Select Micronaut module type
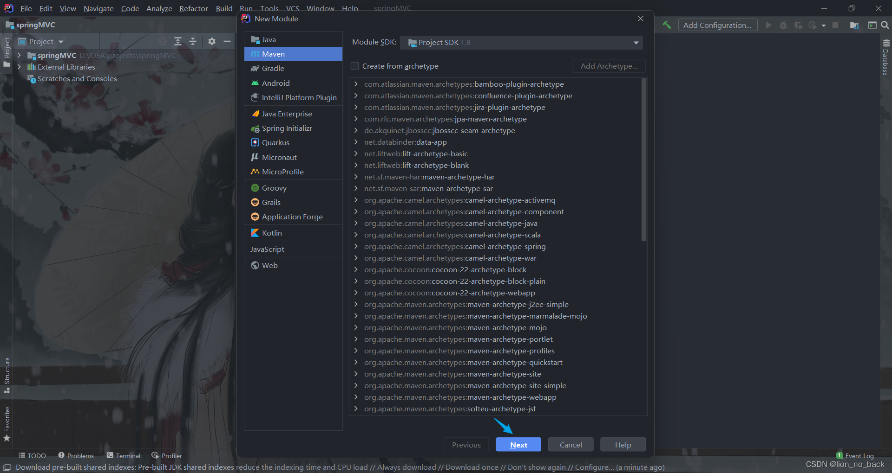The image size is (892, 473). coord(293,157)
